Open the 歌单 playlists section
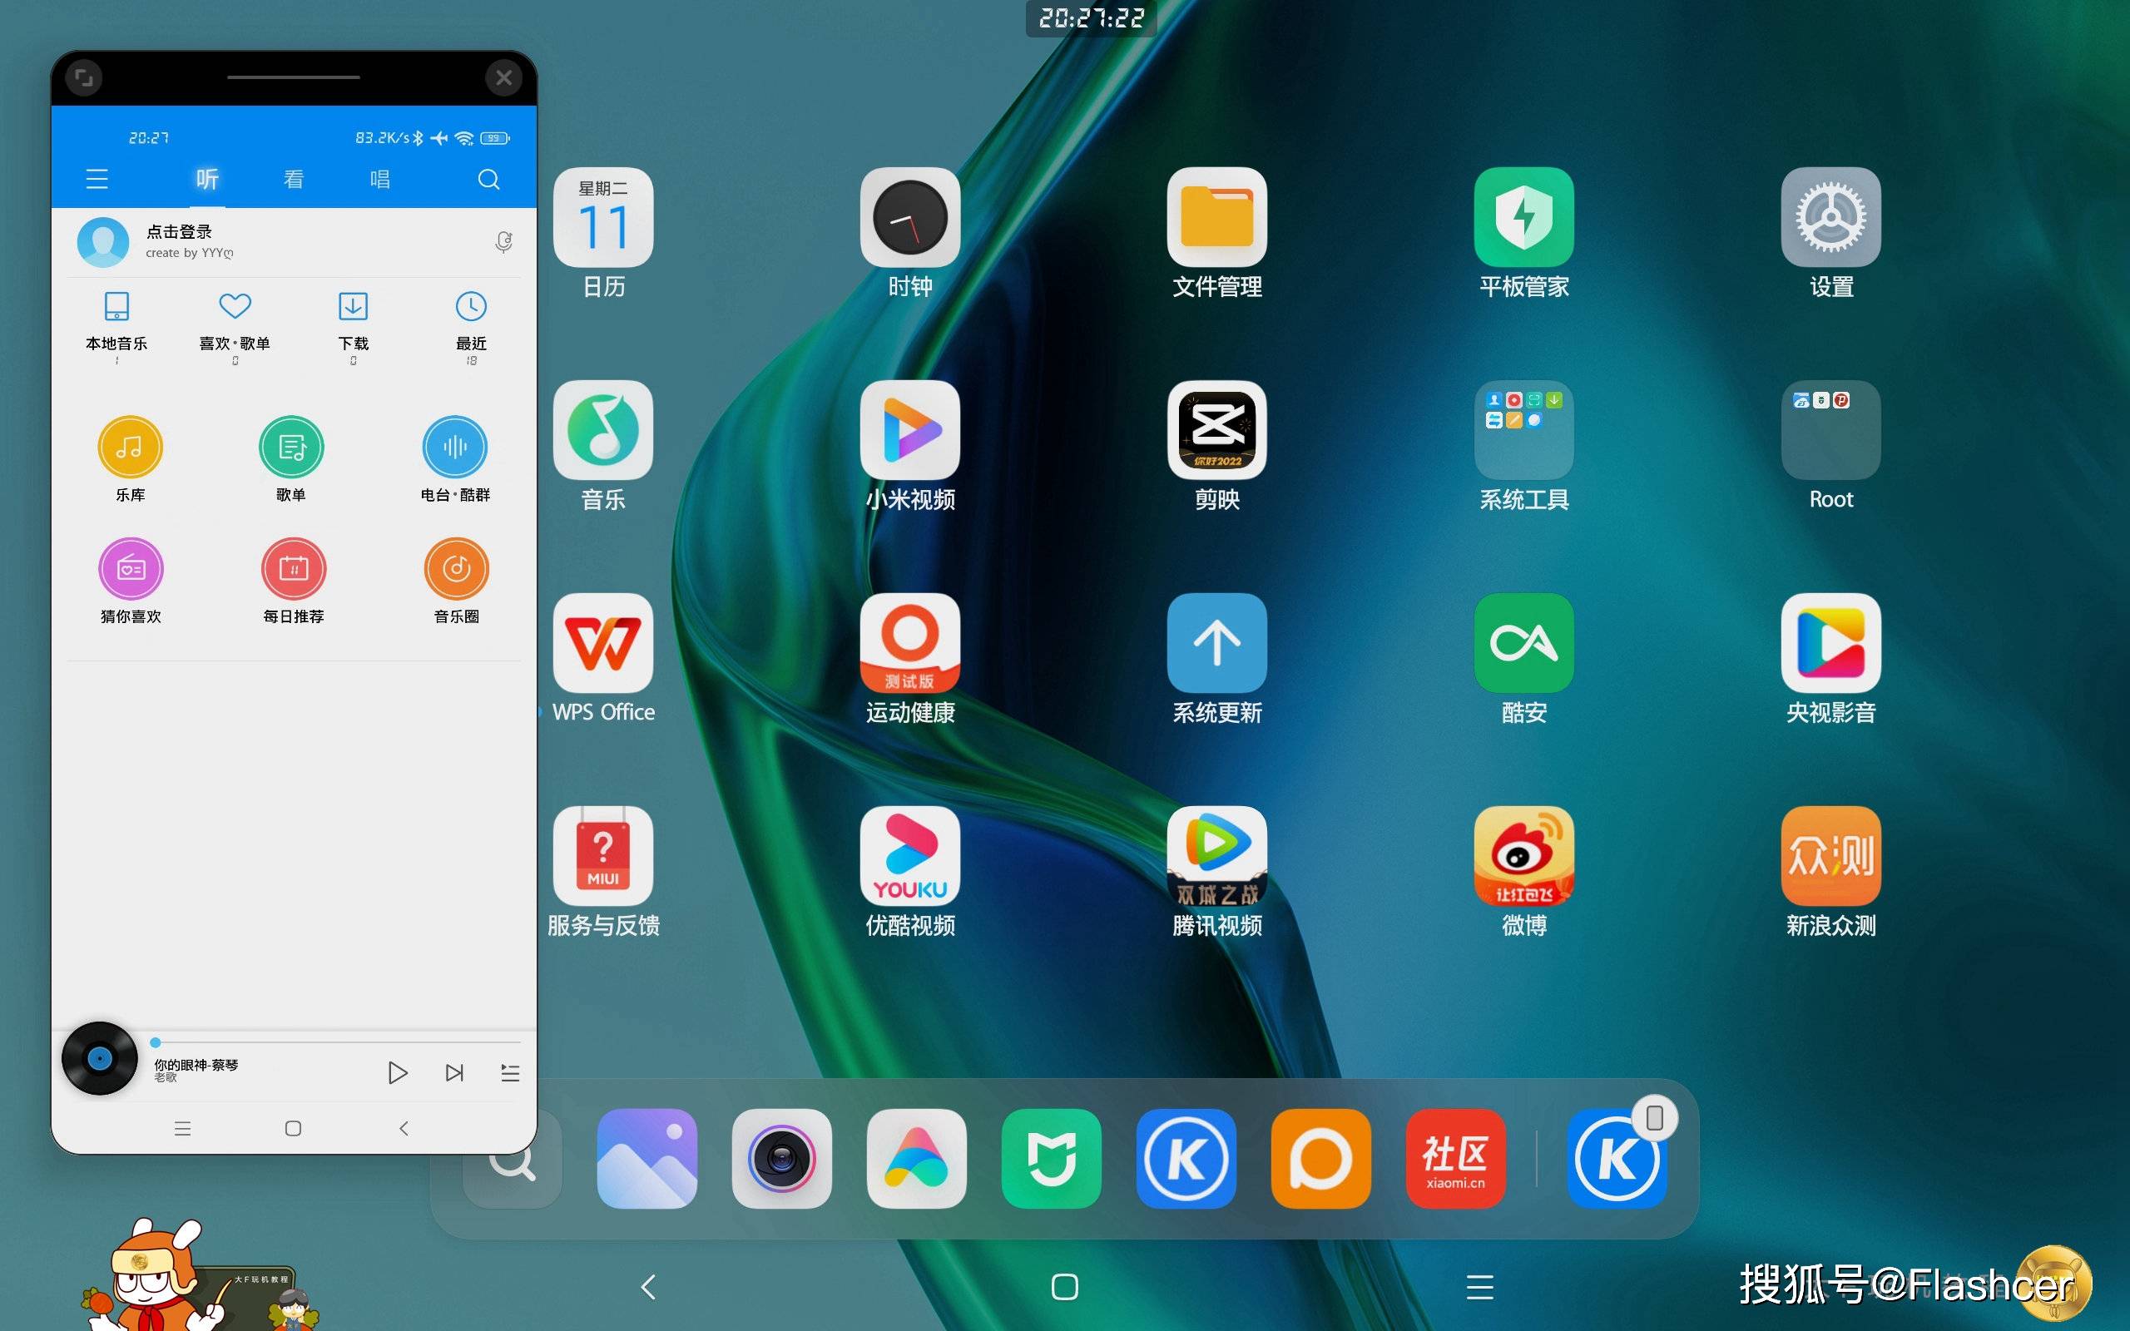 click(291, 458)
